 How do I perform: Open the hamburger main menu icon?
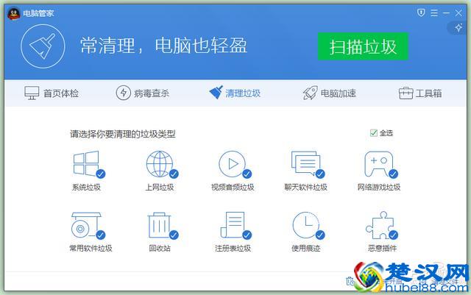(434, 13)
